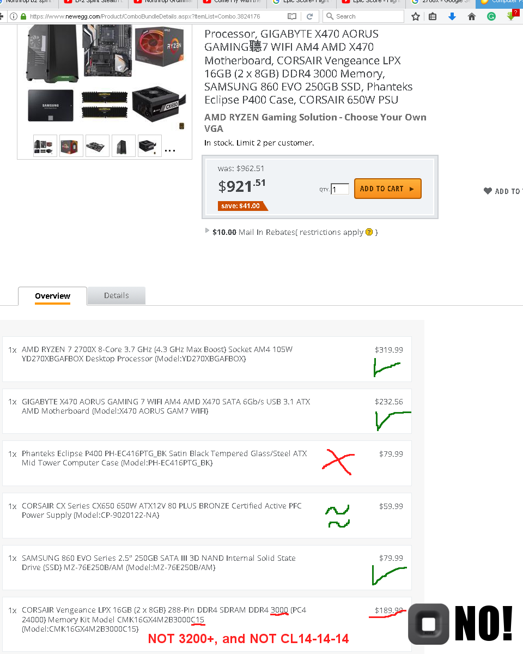Open the green download extension with red badge

(x=511, y=15)
